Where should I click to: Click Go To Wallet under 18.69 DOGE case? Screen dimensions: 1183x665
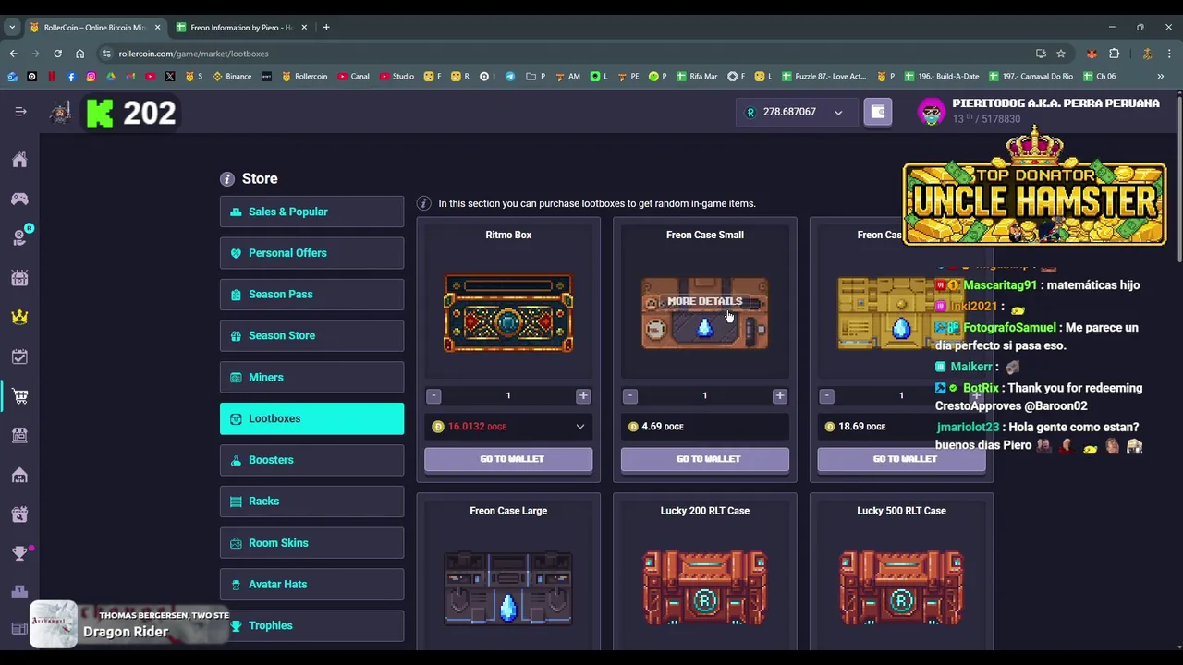pos(901,459)
